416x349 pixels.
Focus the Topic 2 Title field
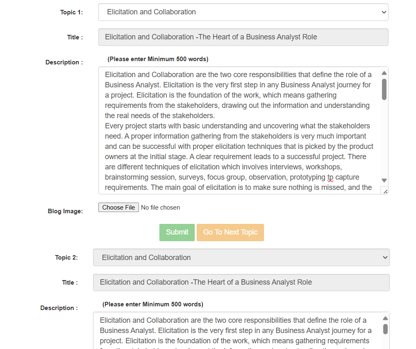[x=241, y=283]
